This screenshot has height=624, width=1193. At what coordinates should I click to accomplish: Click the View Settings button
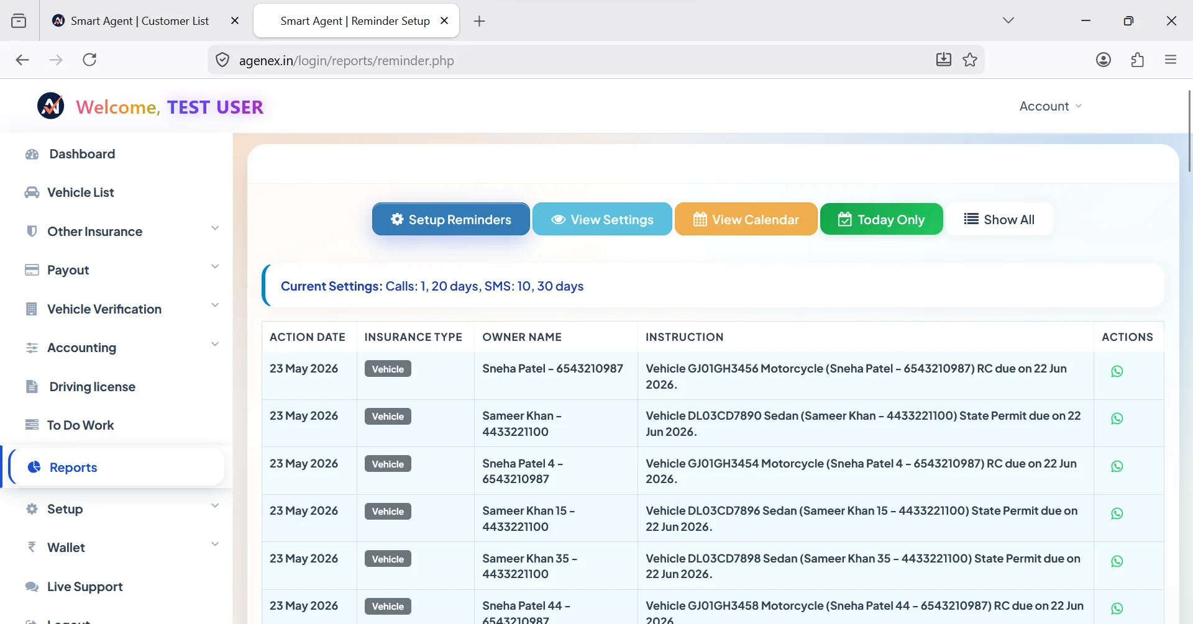click(x=602, y=219)
